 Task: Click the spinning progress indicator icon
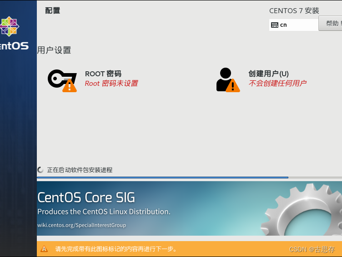tap(40, 170)
